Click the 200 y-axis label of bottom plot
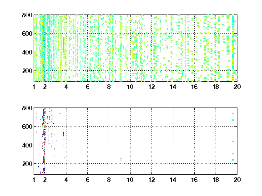262x196 pixels. point(27,164)
